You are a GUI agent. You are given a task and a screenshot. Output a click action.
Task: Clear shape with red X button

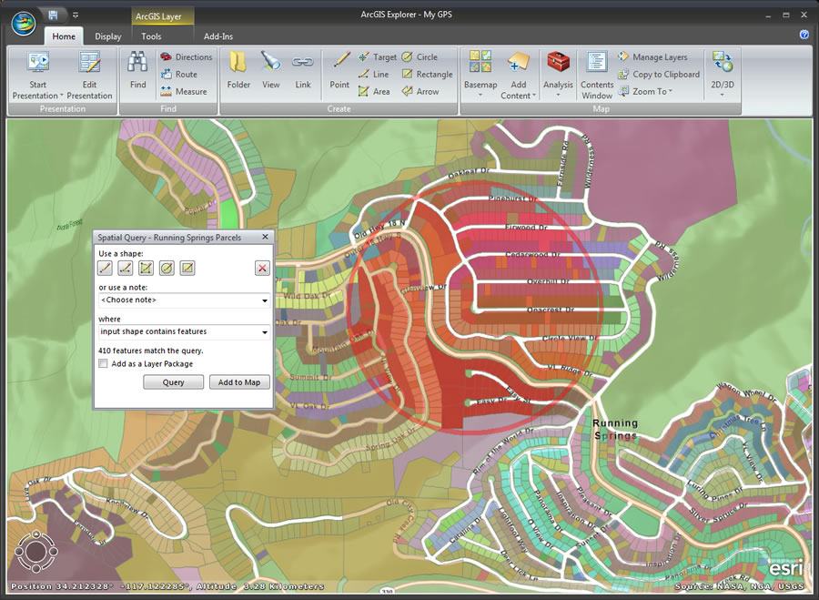pyautogui.click(x=262, y=268)
